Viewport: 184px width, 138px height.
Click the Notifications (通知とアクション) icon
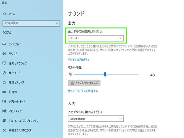point(4,63)
